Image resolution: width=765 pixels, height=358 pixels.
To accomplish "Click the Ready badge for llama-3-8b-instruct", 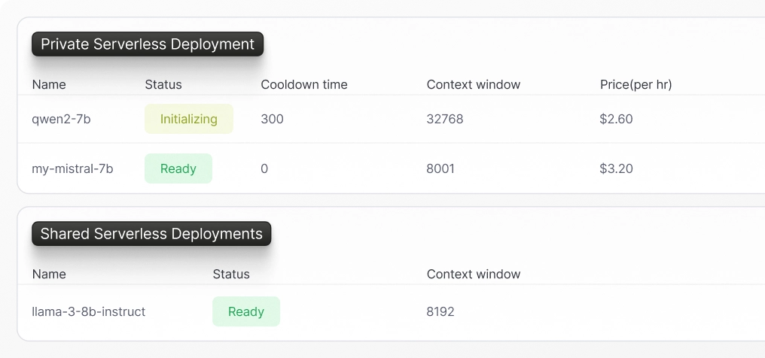I will (x=246, y=311).
